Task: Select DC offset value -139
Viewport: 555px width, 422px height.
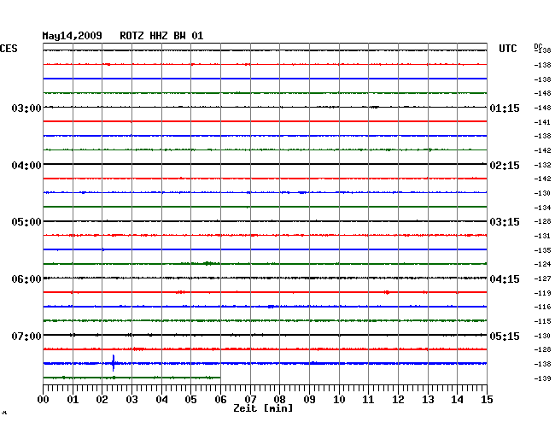Action: [542, 378]
